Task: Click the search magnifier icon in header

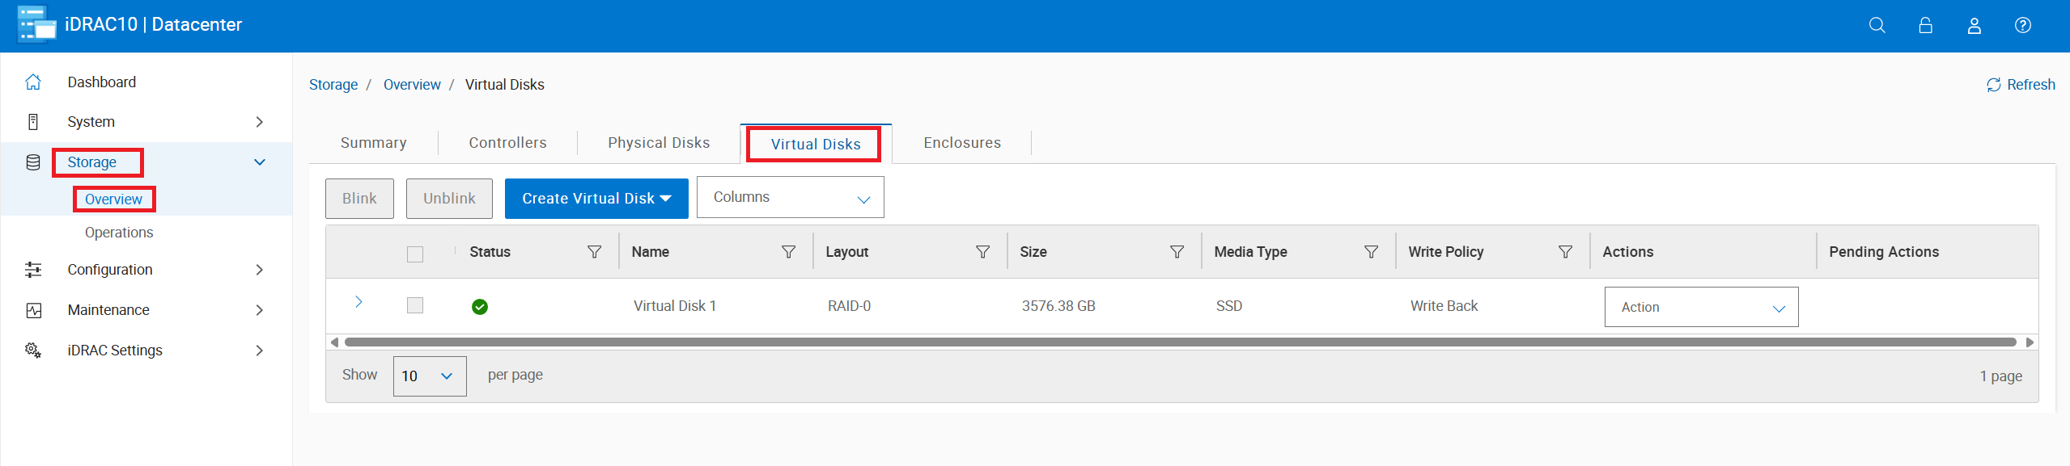Action: [1877, 25]
